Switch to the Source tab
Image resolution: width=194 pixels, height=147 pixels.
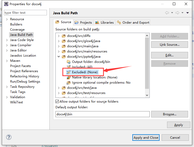tap(63, 22)
